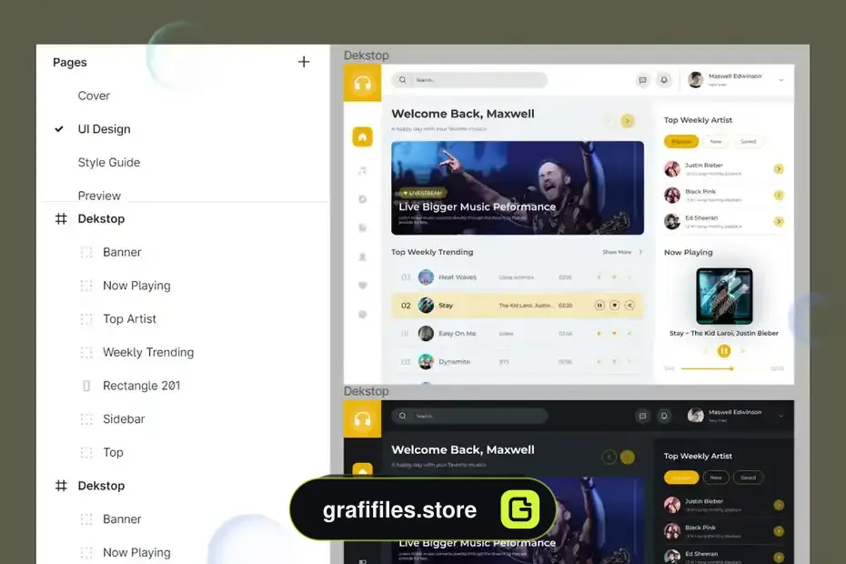Select the Rectangle 201 layer
Screen dimensions: 846x564
[x=141, y=386]
